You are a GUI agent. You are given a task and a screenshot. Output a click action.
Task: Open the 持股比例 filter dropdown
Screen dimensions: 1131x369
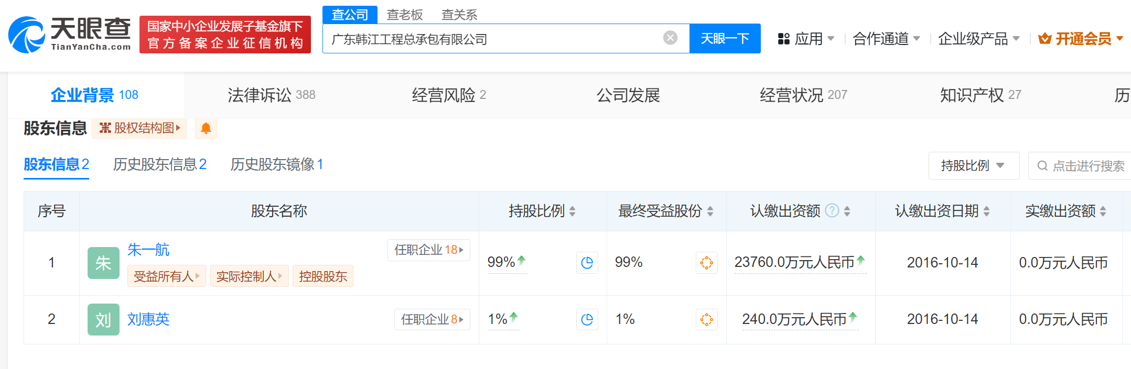[973, 166]
